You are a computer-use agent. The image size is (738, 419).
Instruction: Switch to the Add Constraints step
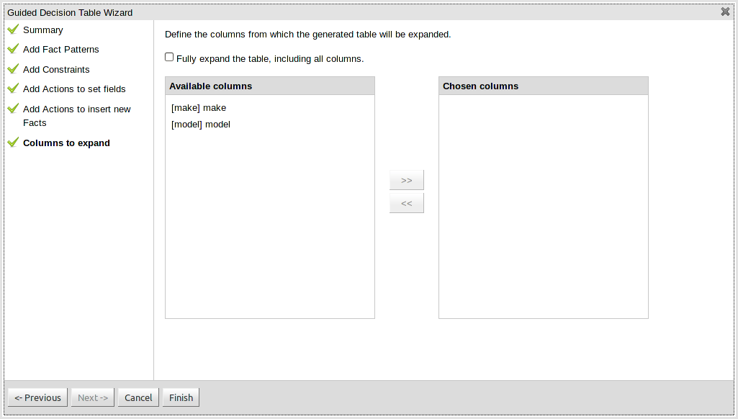click(56, 70)
